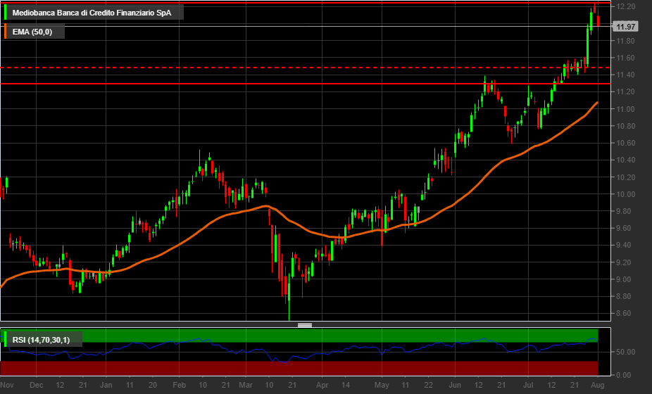Click the current price tag 11.97
Image resolution: width=652 pixels, height=394 pixels.
tap(625, 27)
